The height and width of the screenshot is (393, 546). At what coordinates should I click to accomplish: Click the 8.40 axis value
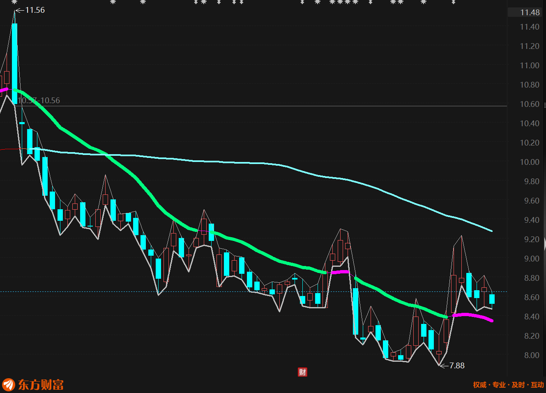coord(532,317)
